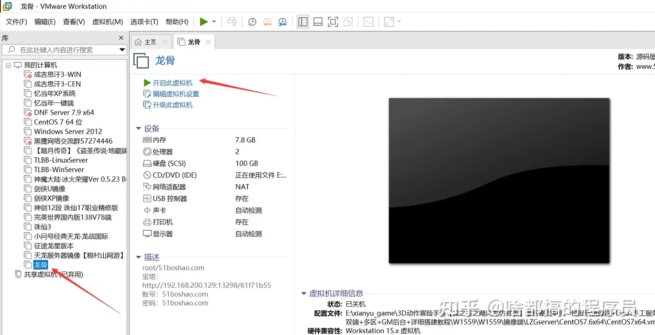Image resolution: width=655 pixels, height=335 pixels.
Task: Select the highlighted 龙骨 library entry
Action: coord(40,265)
